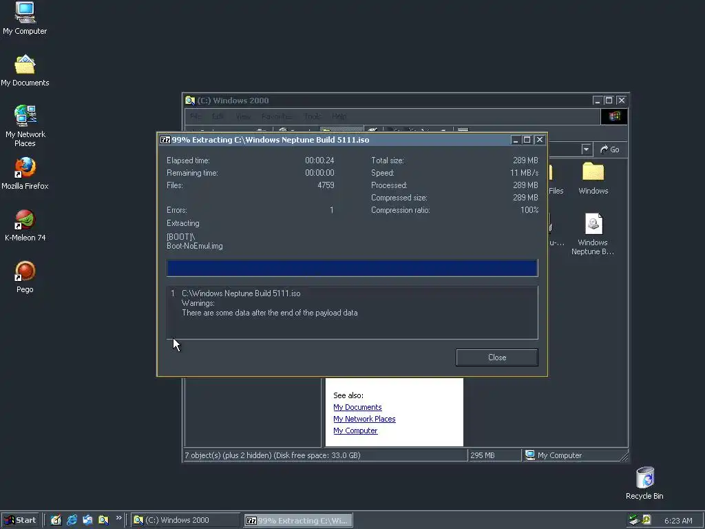Launch Outlook Express from quick launch

[87, 520]
